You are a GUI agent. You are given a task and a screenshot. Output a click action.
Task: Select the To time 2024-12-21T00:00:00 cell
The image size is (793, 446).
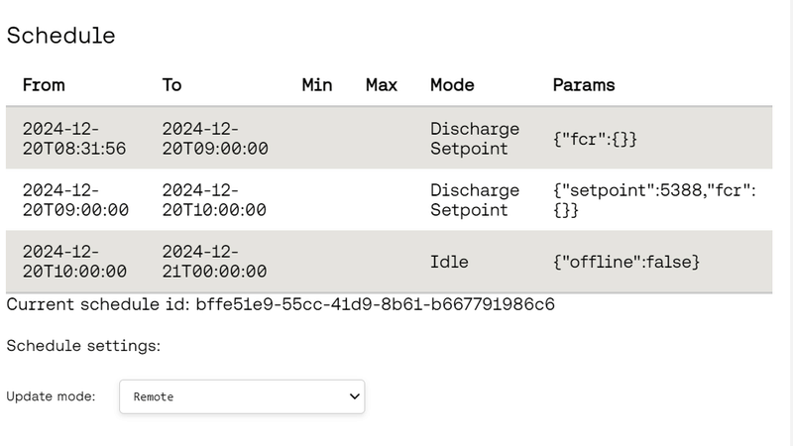point(214,262)
